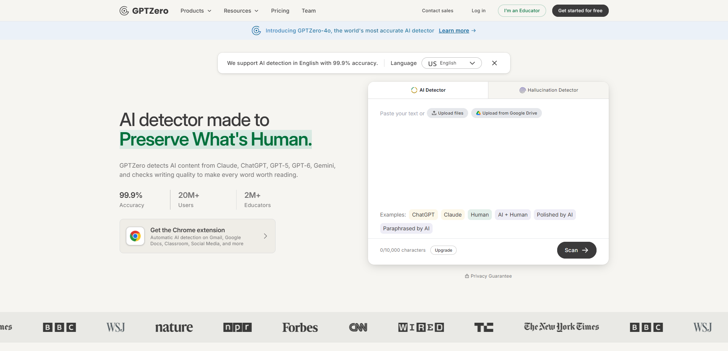728x351 pixels.
Task: Click the GPTZero-4o banner logo icon
Action: pos(256,31)
